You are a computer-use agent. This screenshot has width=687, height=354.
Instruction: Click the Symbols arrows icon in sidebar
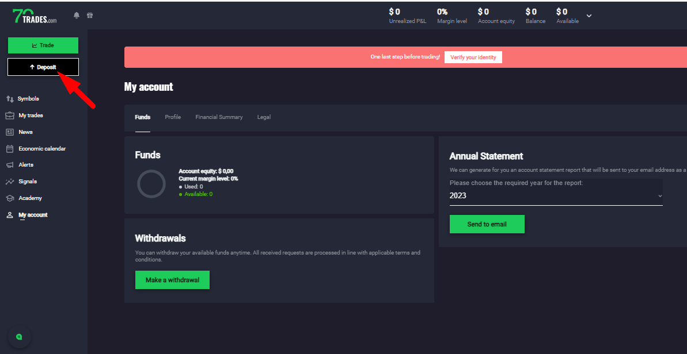click(10, 99)
